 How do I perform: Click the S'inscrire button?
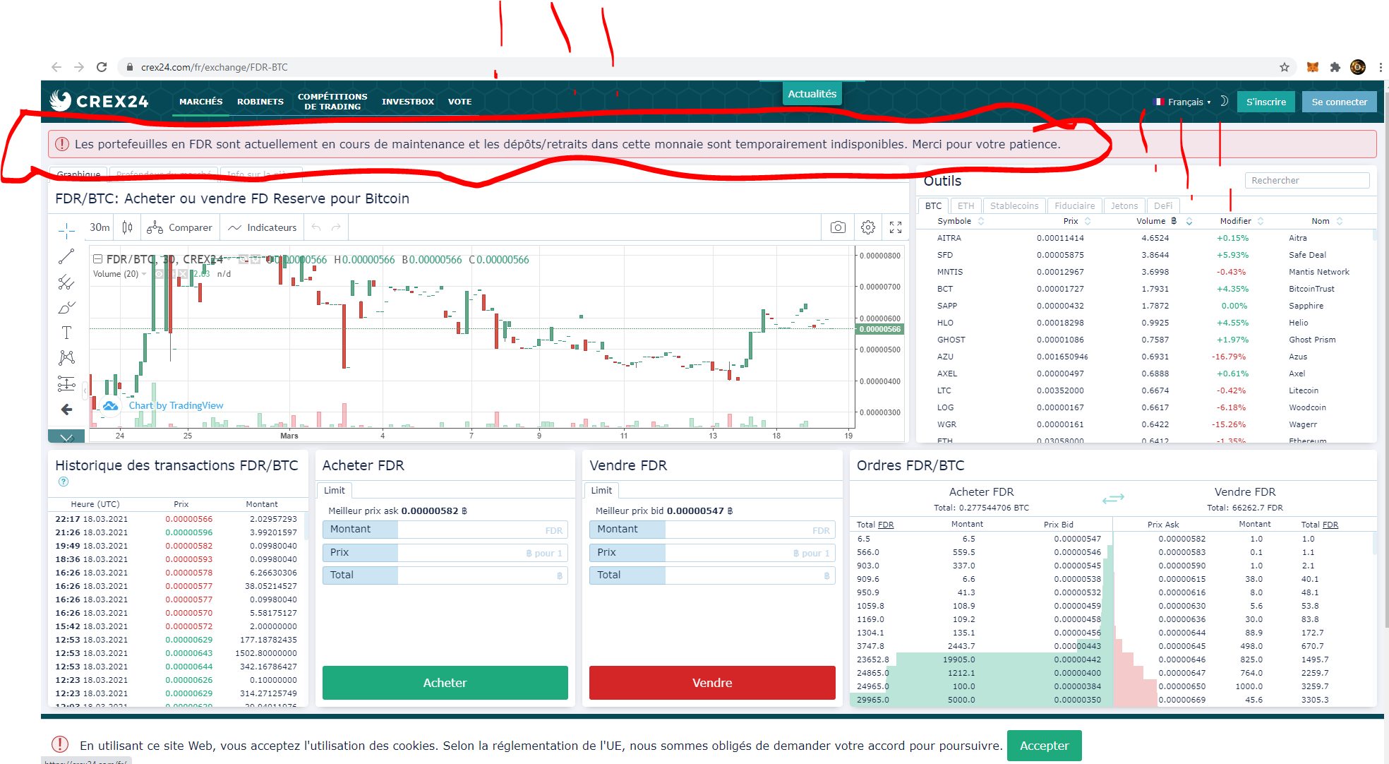click(x=1266, y=102)
